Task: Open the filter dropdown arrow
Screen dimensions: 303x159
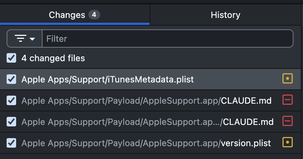Action: [32, 39]
